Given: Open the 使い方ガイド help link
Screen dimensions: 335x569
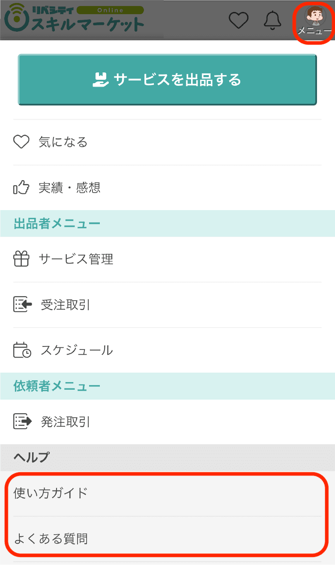Looking at the screenshot, I should [51, 493].
